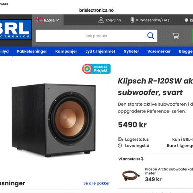This screenshot has height=193, width=193.
Task: Click the Norwegian flag icon
Action: click(39, 20)
